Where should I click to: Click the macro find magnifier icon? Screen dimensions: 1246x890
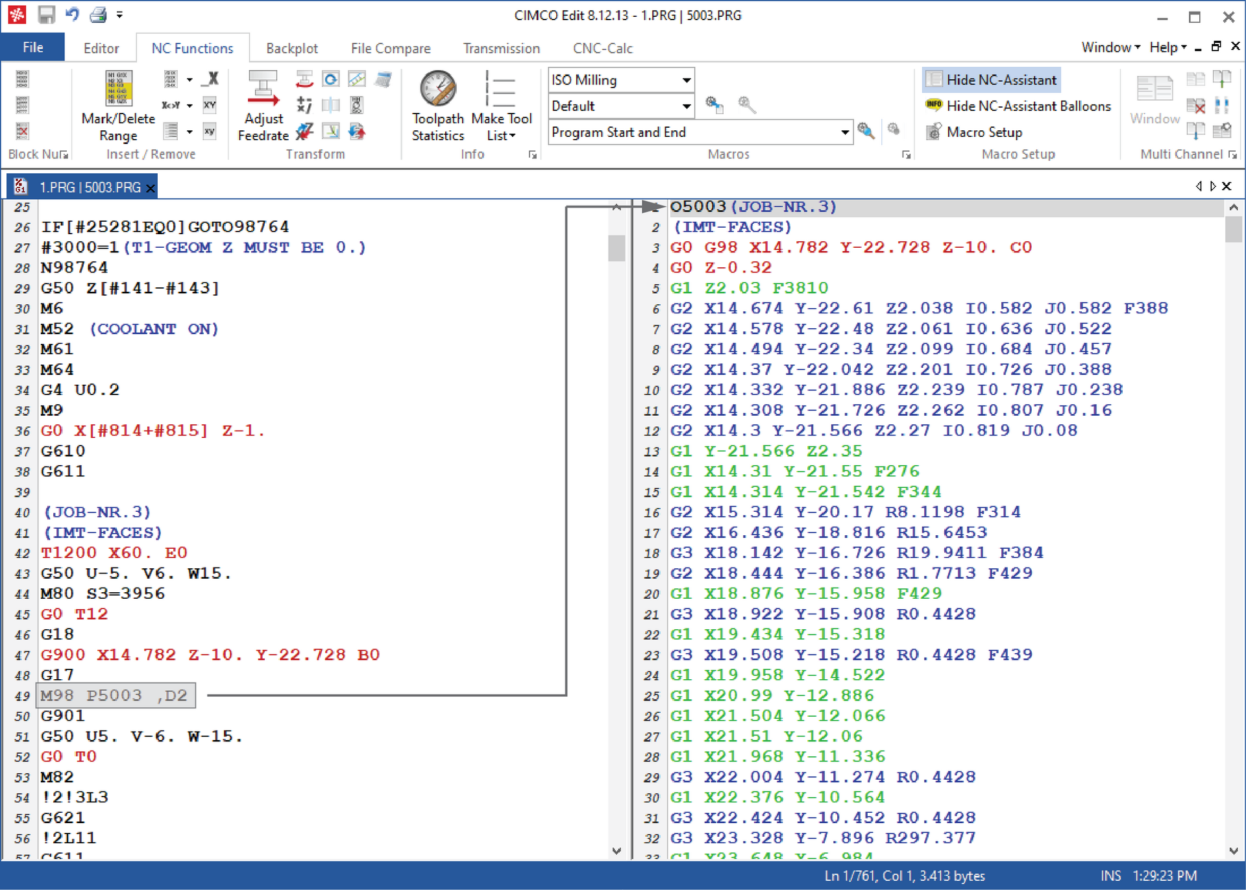865,130
